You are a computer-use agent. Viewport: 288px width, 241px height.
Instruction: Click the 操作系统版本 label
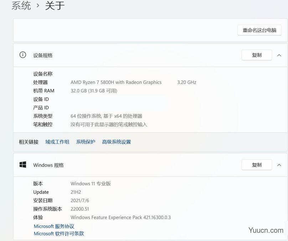pos(47,209)
